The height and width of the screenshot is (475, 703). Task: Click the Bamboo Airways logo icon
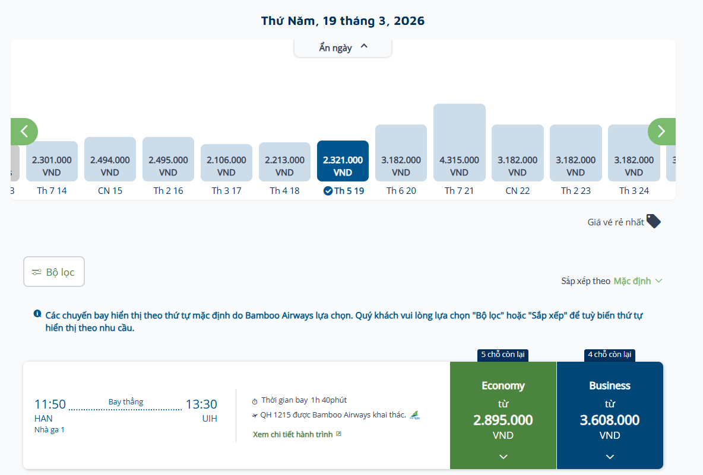click(x=414, y=416)
